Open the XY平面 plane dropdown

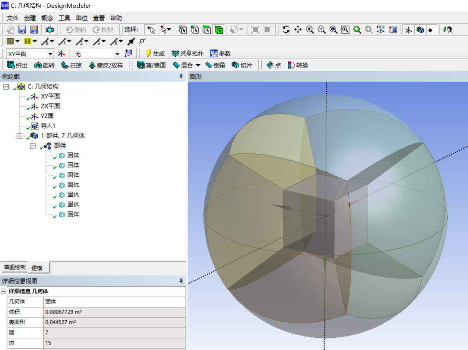point(51,53)
